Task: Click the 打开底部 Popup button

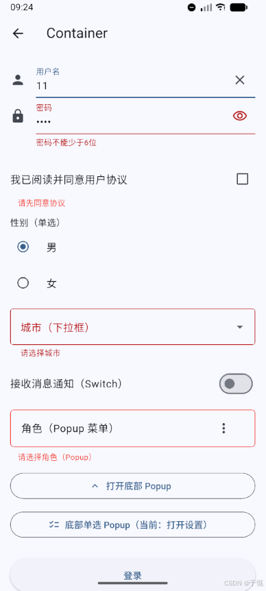Action: pyautogui.click(x=132, y=486)
